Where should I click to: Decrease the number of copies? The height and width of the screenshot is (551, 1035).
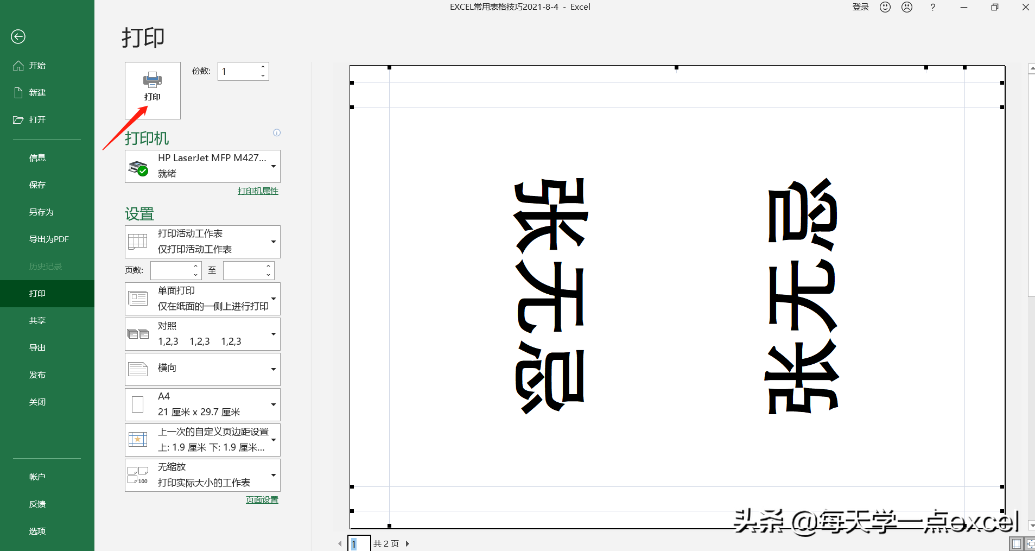[263, 76]
